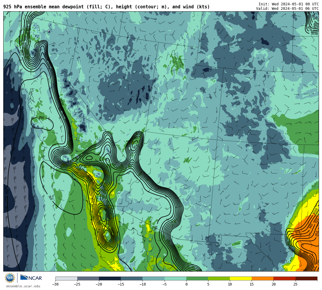322x290 pixels.
Task: Click the 10 colorbar tick label
Action: coord(230,284)
